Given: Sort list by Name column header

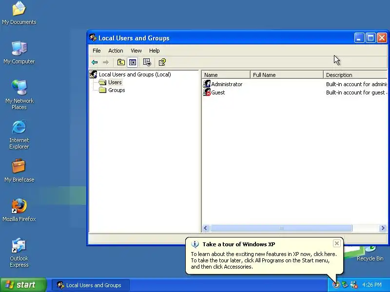Looking at the screenshot, I should tap(226, 75).
